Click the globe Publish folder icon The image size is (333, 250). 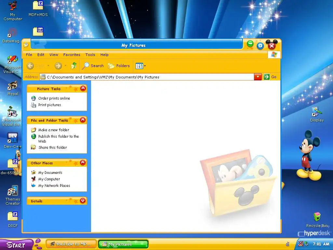33,136
